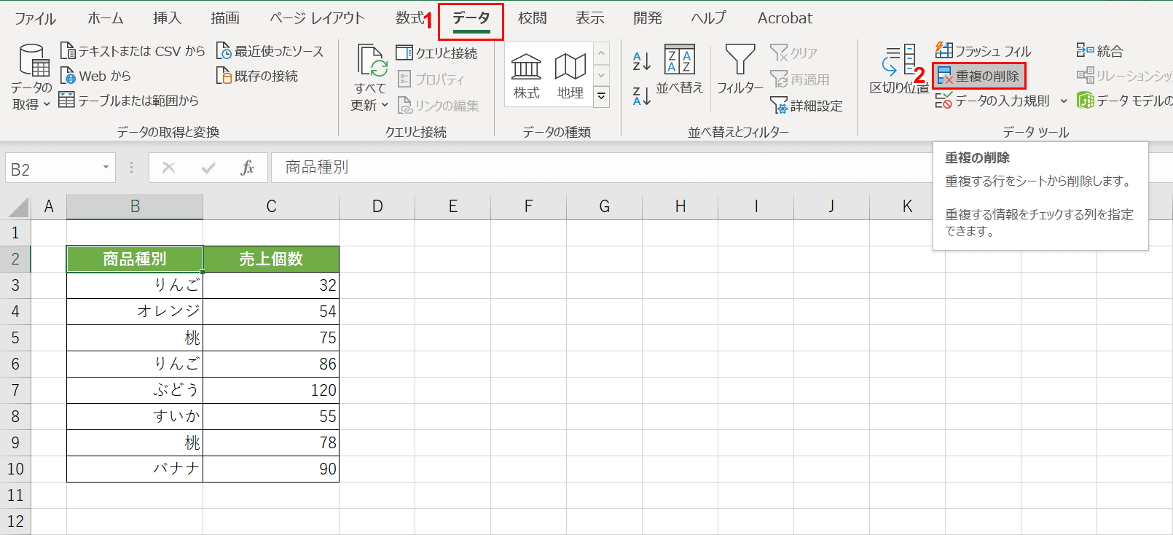Open 詳細設定 advanced filter
Image resolution: width=1173 pixels, height=535 pixels.
(x=807, y=105)
